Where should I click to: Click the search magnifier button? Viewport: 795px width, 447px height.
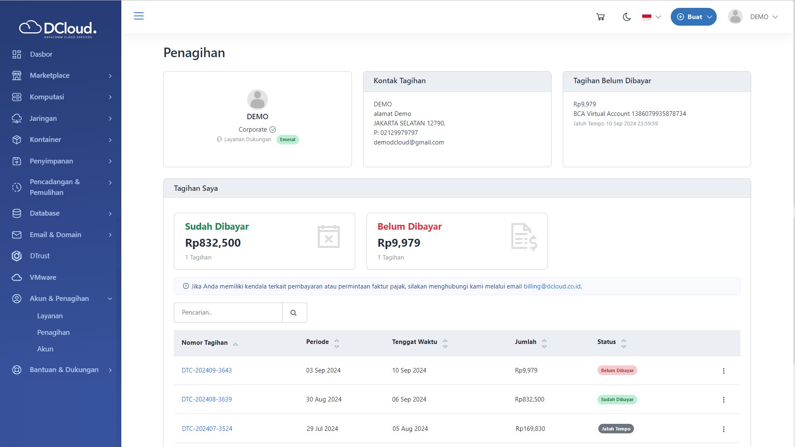(294, 313)
